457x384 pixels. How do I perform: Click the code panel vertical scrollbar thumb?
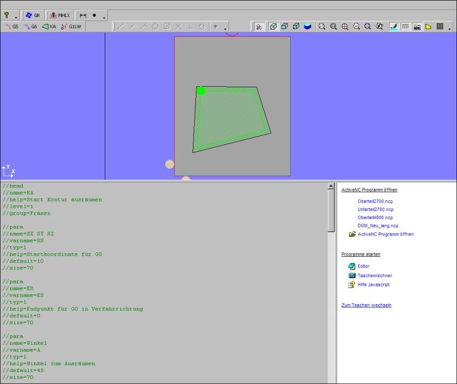click(331, 211)
